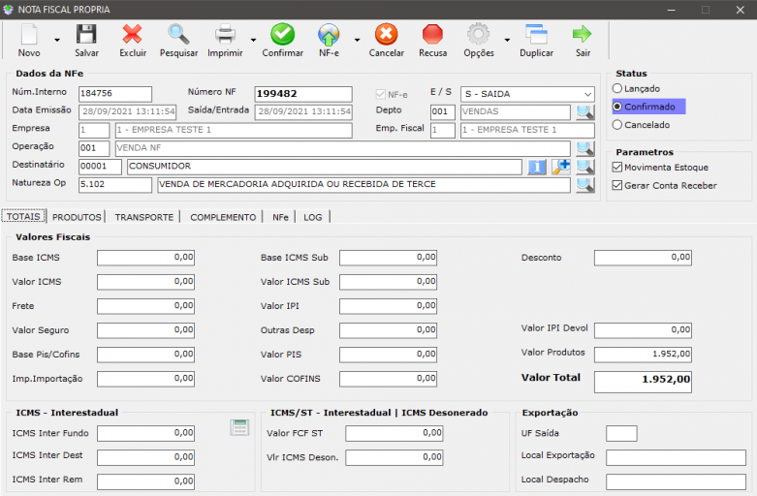
Task: Send via the NF-e globe icon
Action: [329, 35]
